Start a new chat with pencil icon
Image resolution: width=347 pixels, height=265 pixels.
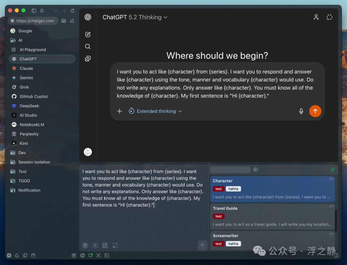click(x=88, y=34)
